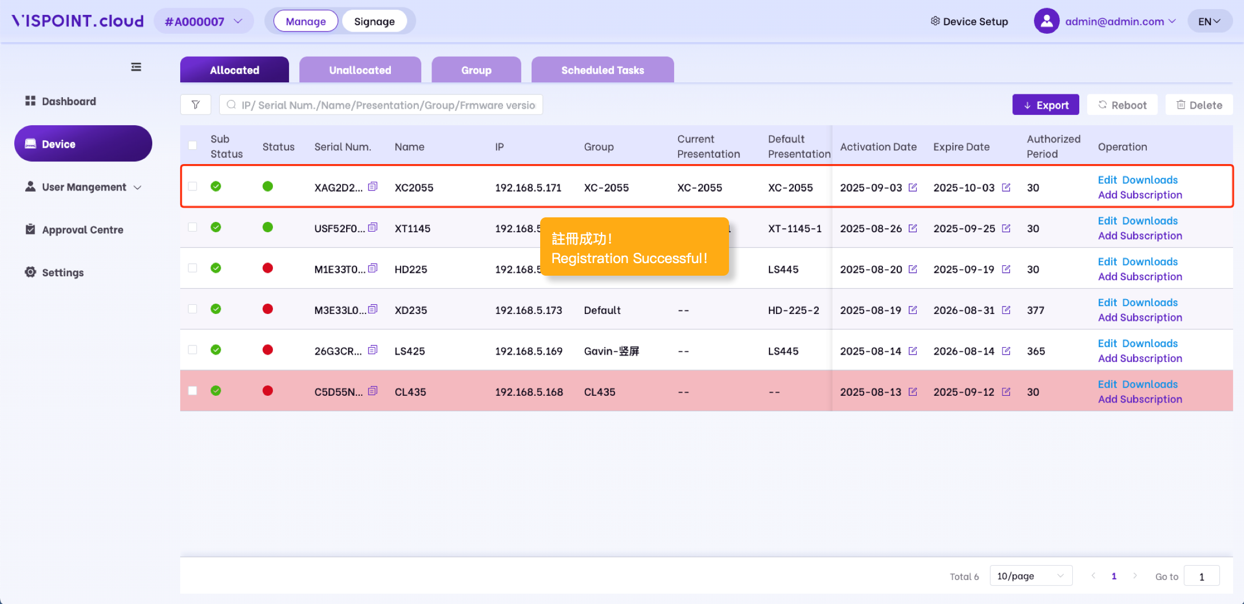Screen dimensions: 1244x604
Task: Copy serial number of XC2055 device
Action: (x=373, y=186)
